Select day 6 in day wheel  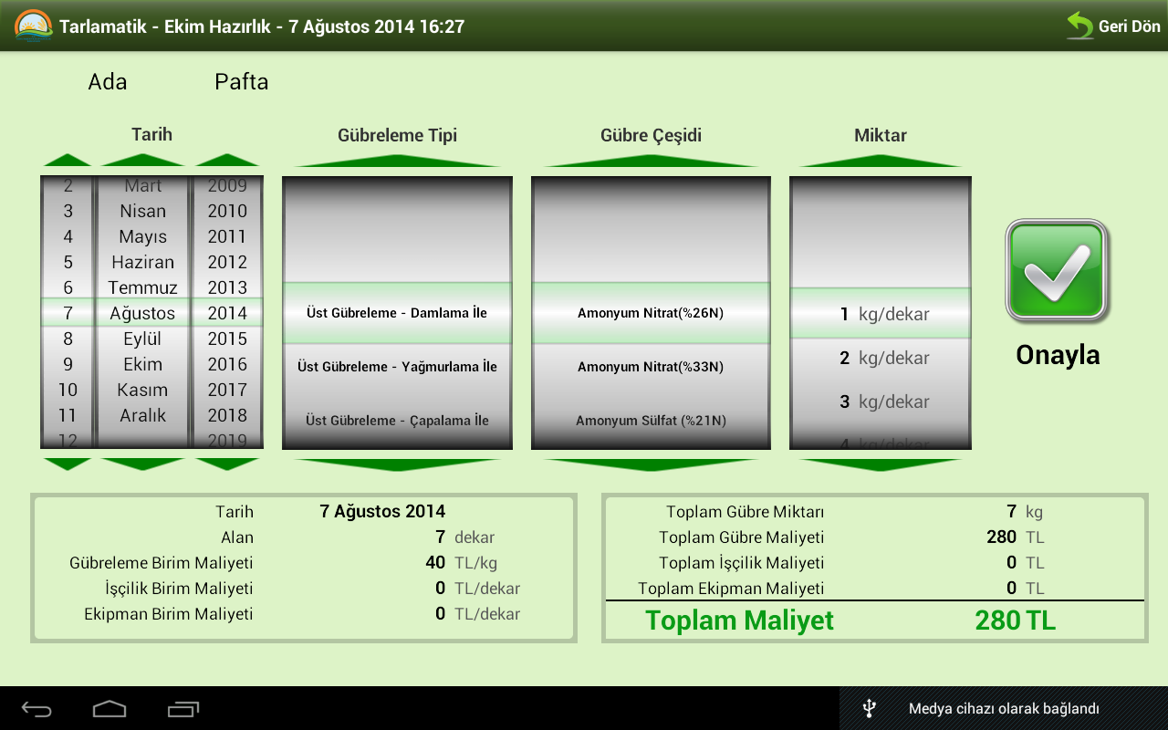[x=68, y=287]
